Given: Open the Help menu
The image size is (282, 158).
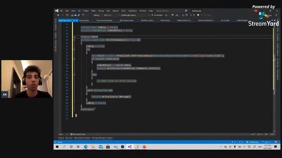Looking at the screenshot, I should click(x=151, y=11).
